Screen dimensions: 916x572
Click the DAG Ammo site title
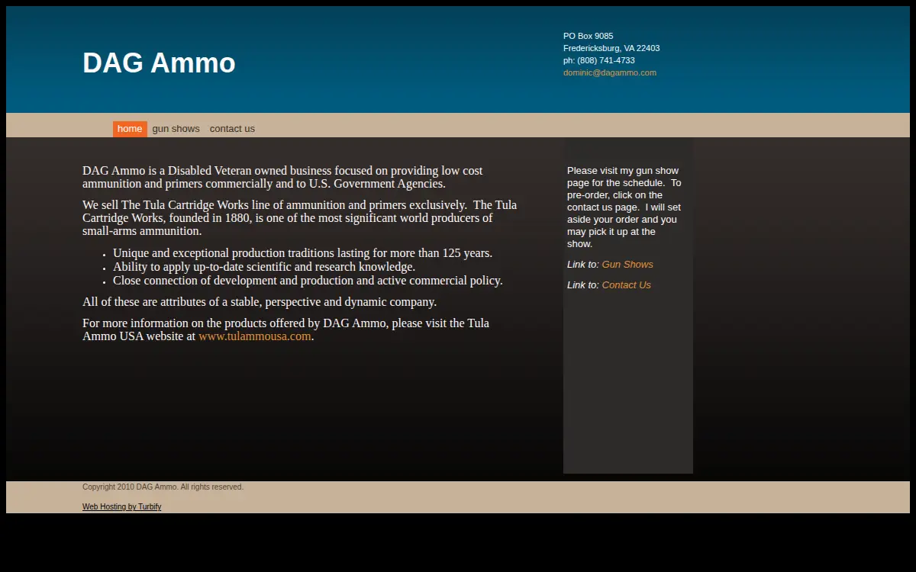(159, 63)
